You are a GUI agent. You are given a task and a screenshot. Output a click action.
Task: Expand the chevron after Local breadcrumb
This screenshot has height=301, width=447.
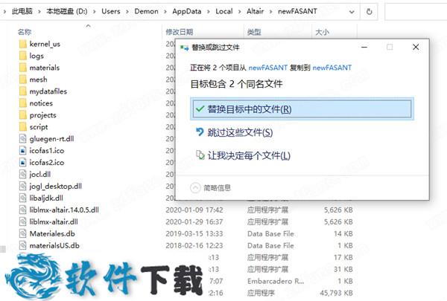click(239, 12)
